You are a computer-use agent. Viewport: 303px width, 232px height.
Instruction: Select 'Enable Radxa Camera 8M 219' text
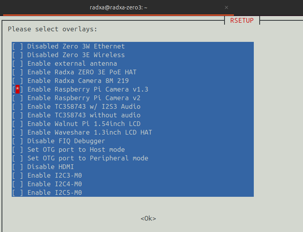point(78,81)
